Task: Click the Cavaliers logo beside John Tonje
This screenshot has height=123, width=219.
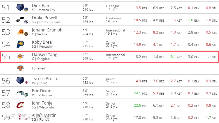Action: click(x=20, y=105)
